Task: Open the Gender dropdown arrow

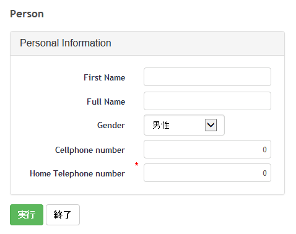Action: click(211, 125)
